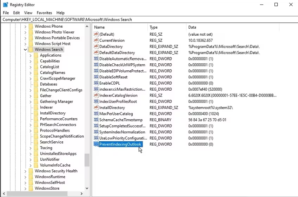Click the folder icon of Indexer subkey
Image resolution: width=298 pixels, height=197 pixels.
tap(36, 107)
